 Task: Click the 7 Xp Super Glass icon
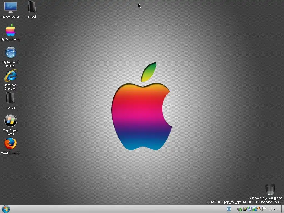[x=11, y=121]
